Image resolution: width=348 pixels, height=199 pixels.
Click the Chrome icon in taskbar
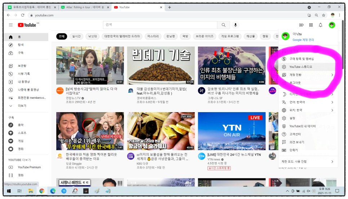point(42,191)
